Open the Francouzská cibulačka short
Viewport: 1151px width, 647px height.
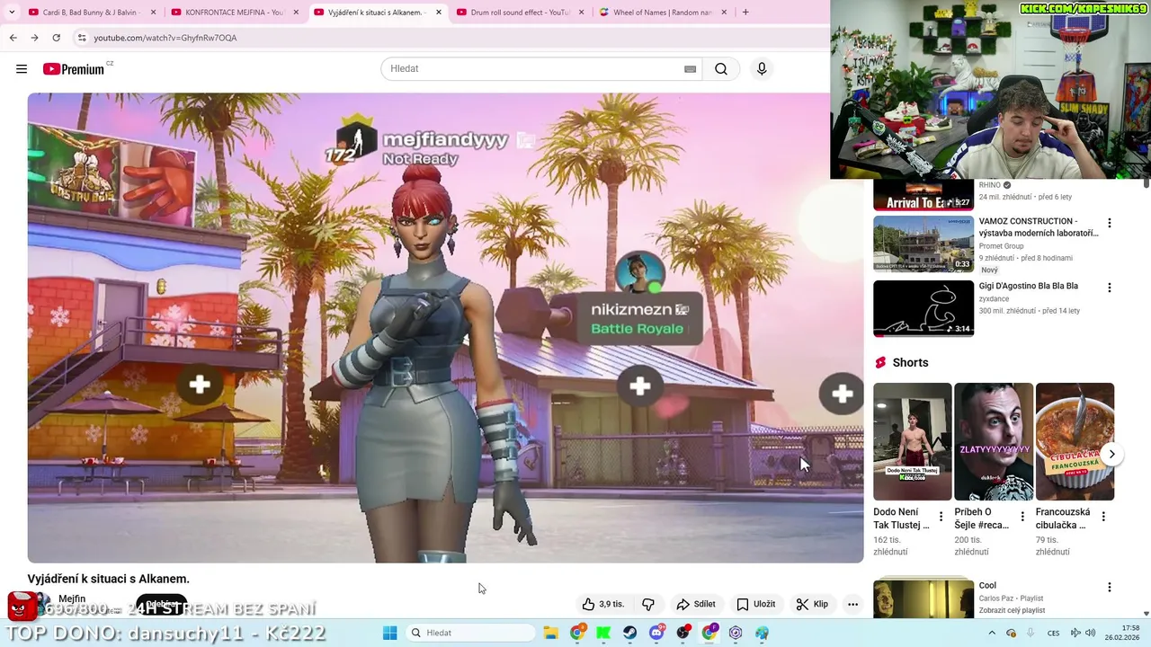pos(1075,441)
